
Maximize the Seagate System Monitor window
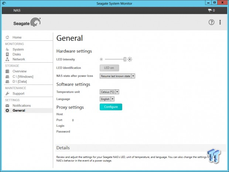click(x=214, y=3)
